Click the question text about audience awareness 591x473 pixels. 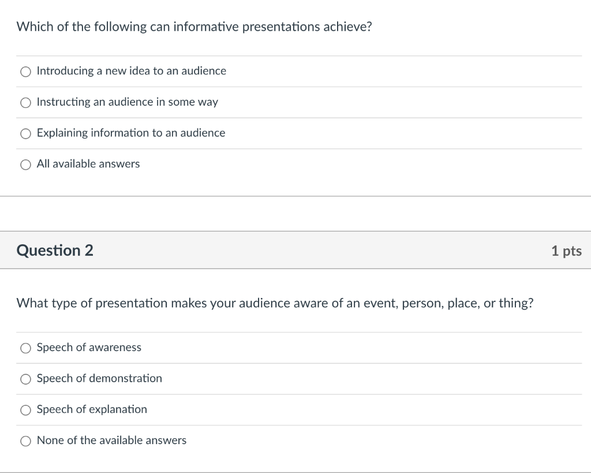(275, 303)
